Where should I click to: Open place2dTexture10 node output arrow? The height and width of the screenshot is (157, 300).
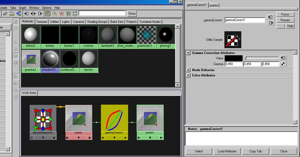(x=54, y=138)
